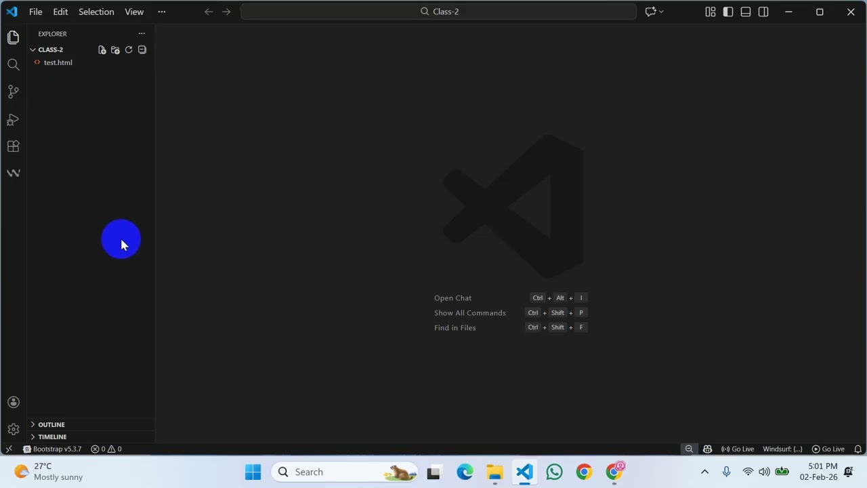Click the zoom out icon in status bar
The height and width of the screenshot is (488, 867).
point(689,449)
